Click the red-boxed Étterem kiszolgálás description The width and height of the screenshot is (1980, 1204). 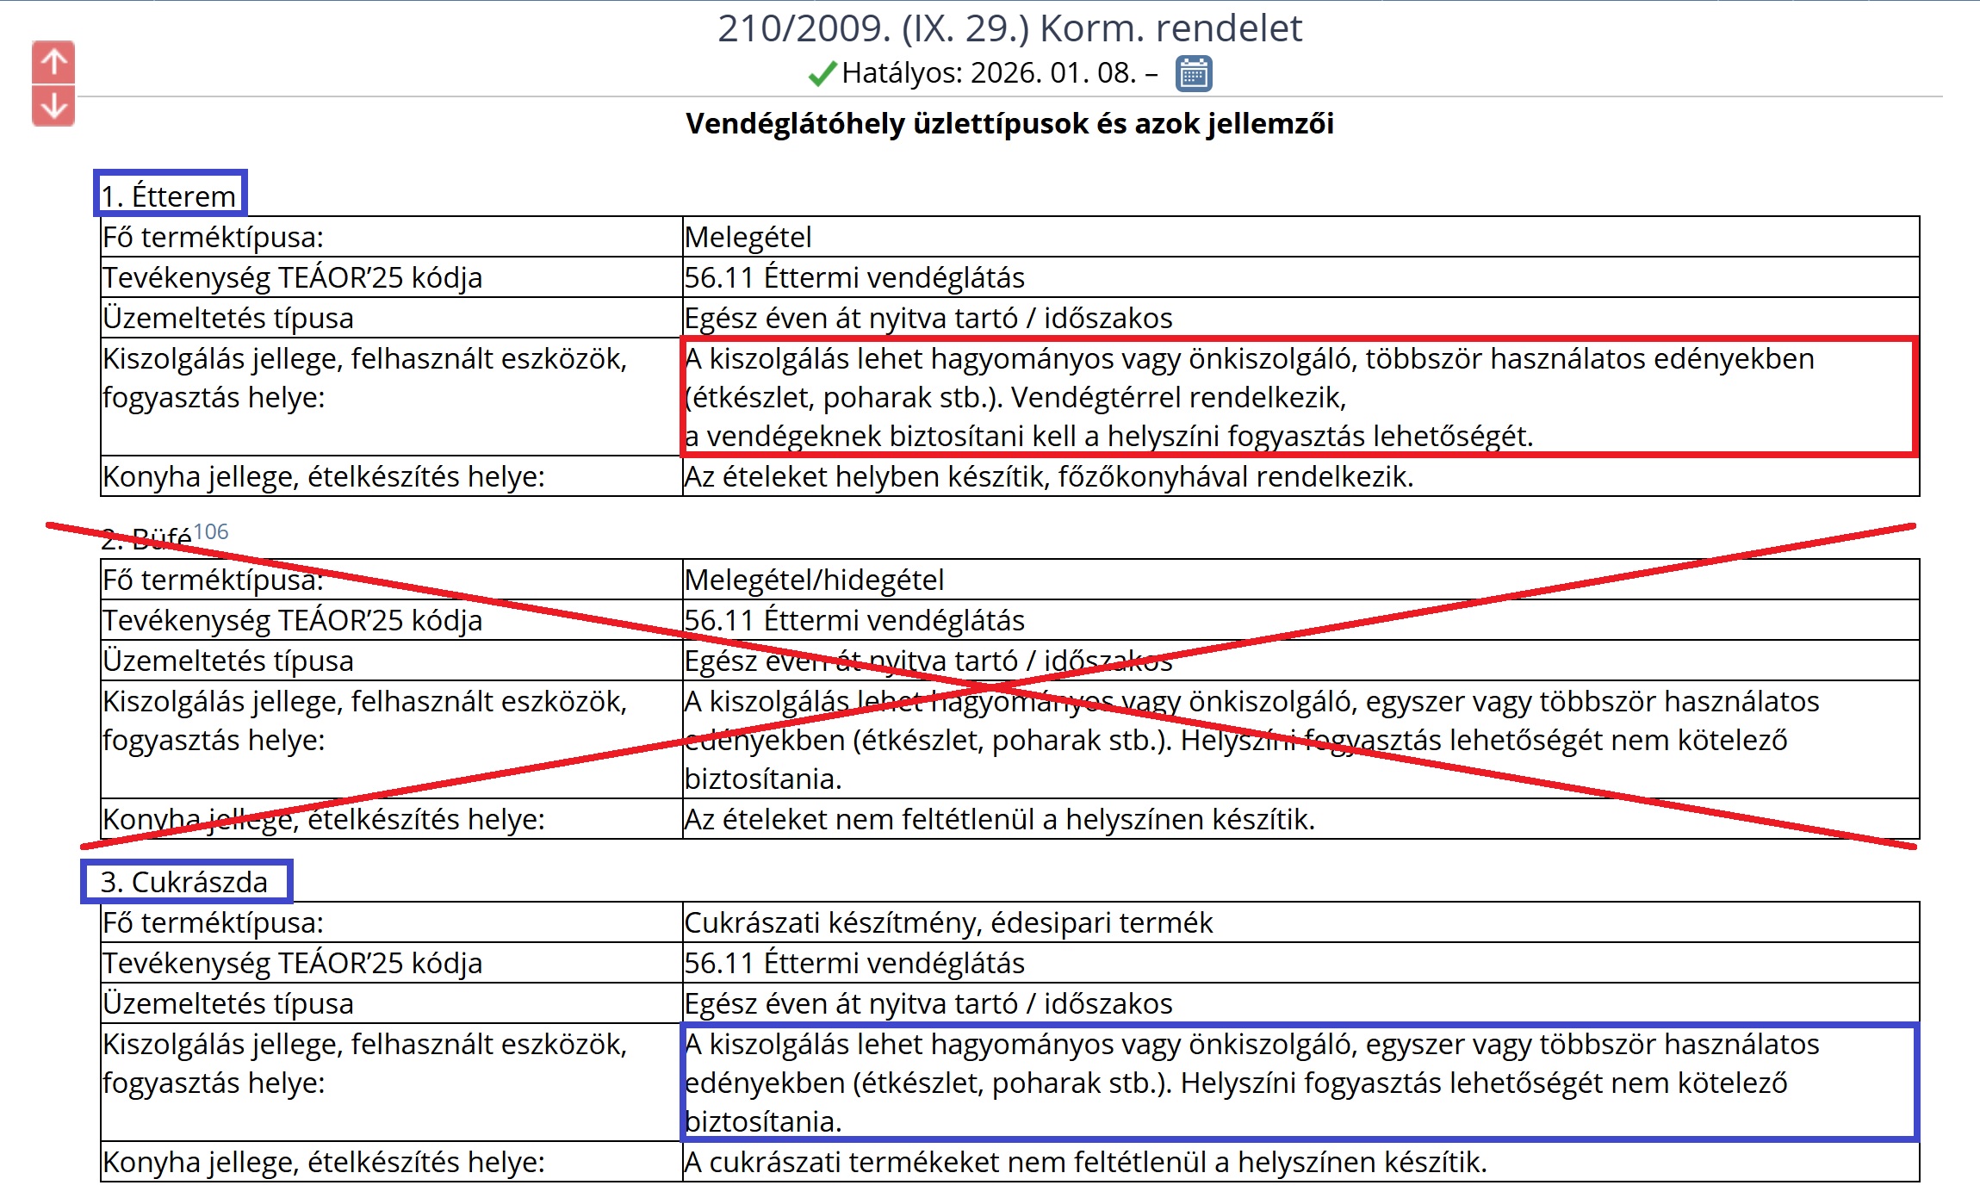click(x=1249, y=397)
